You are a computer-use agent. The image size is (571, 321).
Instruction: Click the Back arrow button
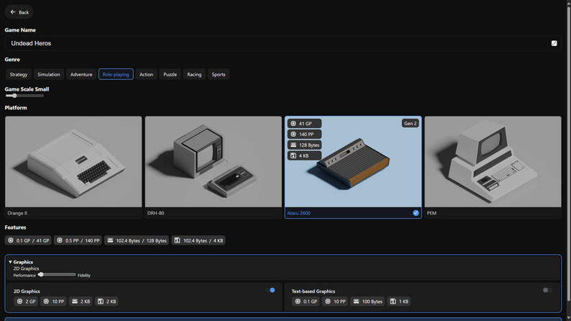[x=19, y=12]
